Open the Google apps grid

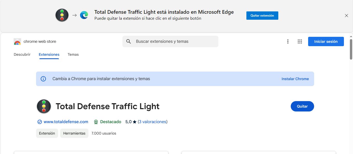pyautogui.click(x=300, y=41)
